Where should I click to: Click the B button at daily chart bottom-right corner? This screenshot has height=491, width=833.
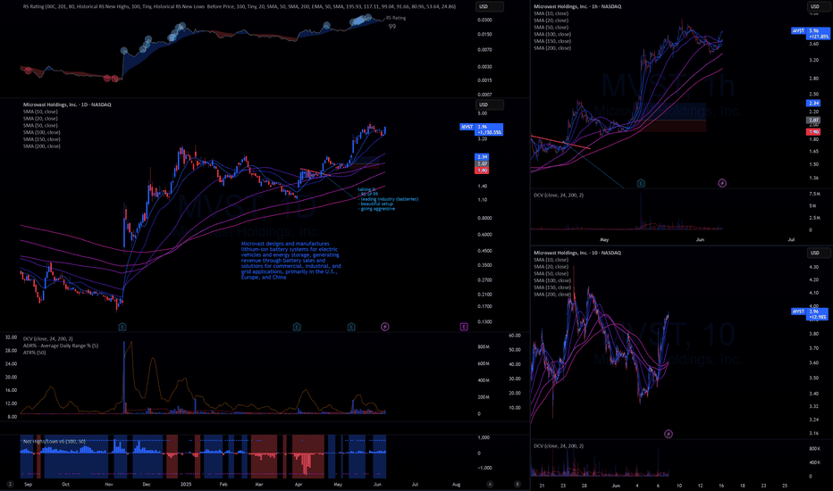point(517,484)
